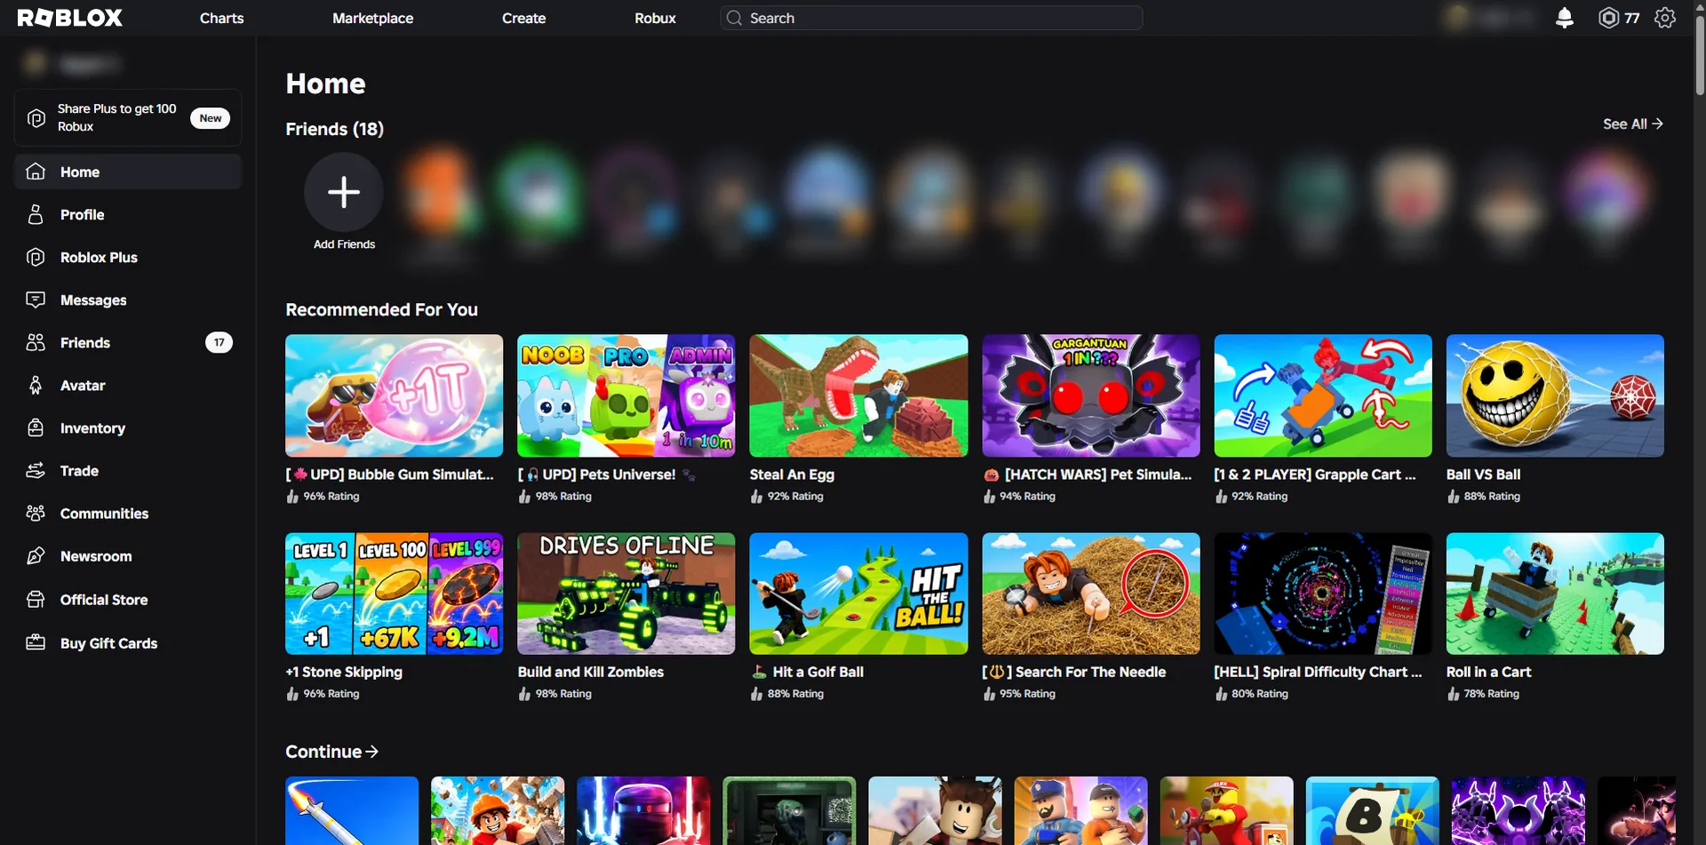
Task: Open +1 Stone Skipping thumbnail
Action: pyautogui.click(x=394, y=594)
